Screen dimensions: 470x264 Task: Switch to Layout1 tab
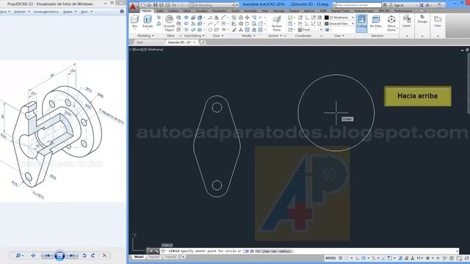click(x=154, y=257)
